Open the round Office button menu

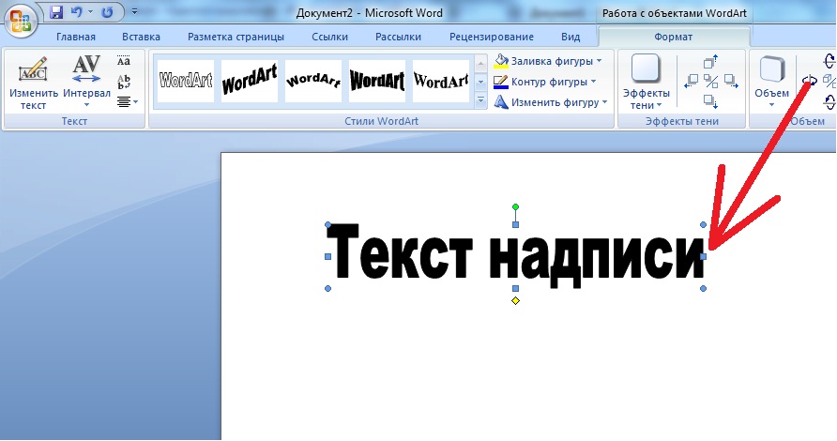click(21, 21)
